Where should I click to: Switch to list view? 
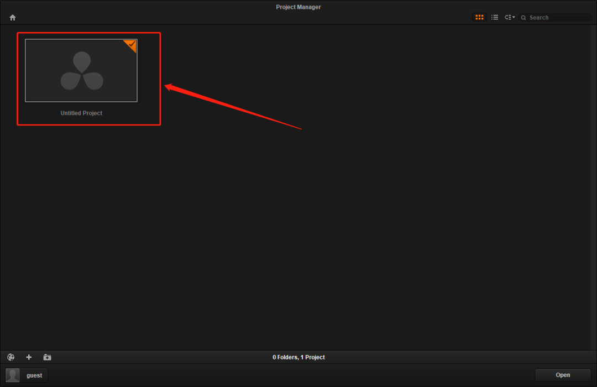tap(495, 17)
